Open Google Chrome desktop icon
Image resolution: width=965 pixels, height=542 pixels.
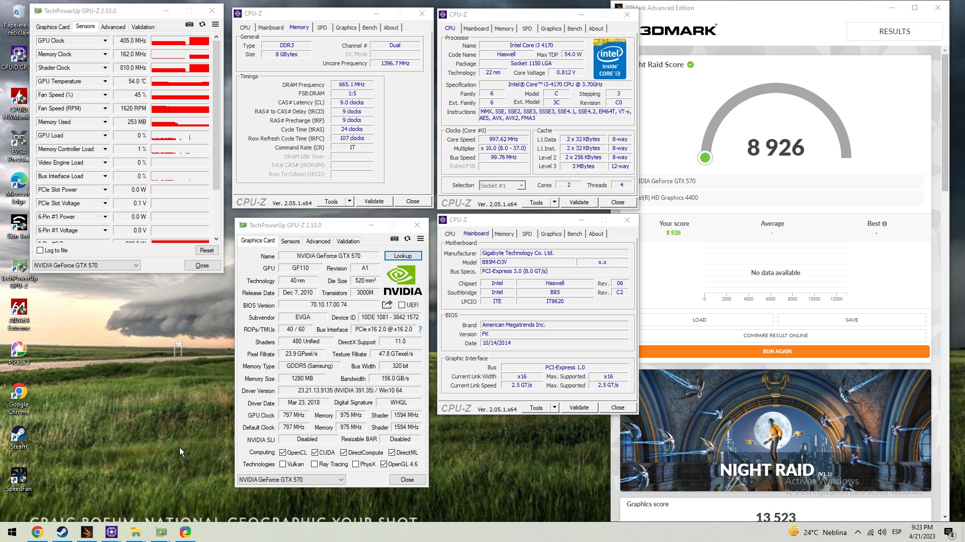pyautogui.click(x=19, y=399)
